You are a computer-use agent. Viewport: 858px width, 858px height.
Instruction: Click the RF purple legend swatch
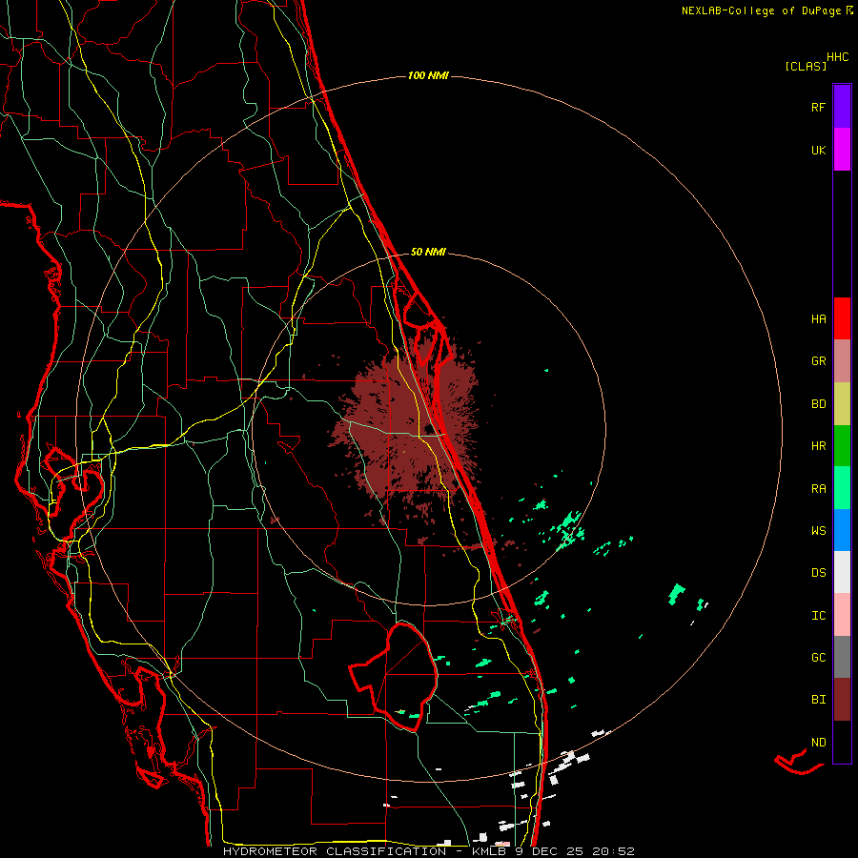[842, 107]
